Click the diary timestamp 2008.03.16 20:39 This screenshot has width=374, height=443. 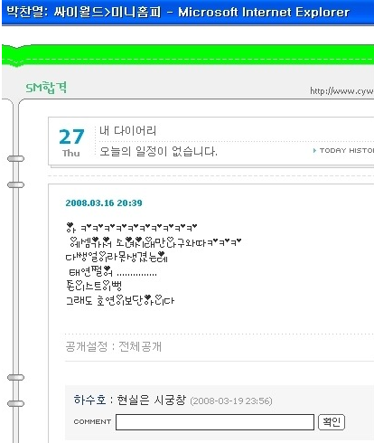104,203
